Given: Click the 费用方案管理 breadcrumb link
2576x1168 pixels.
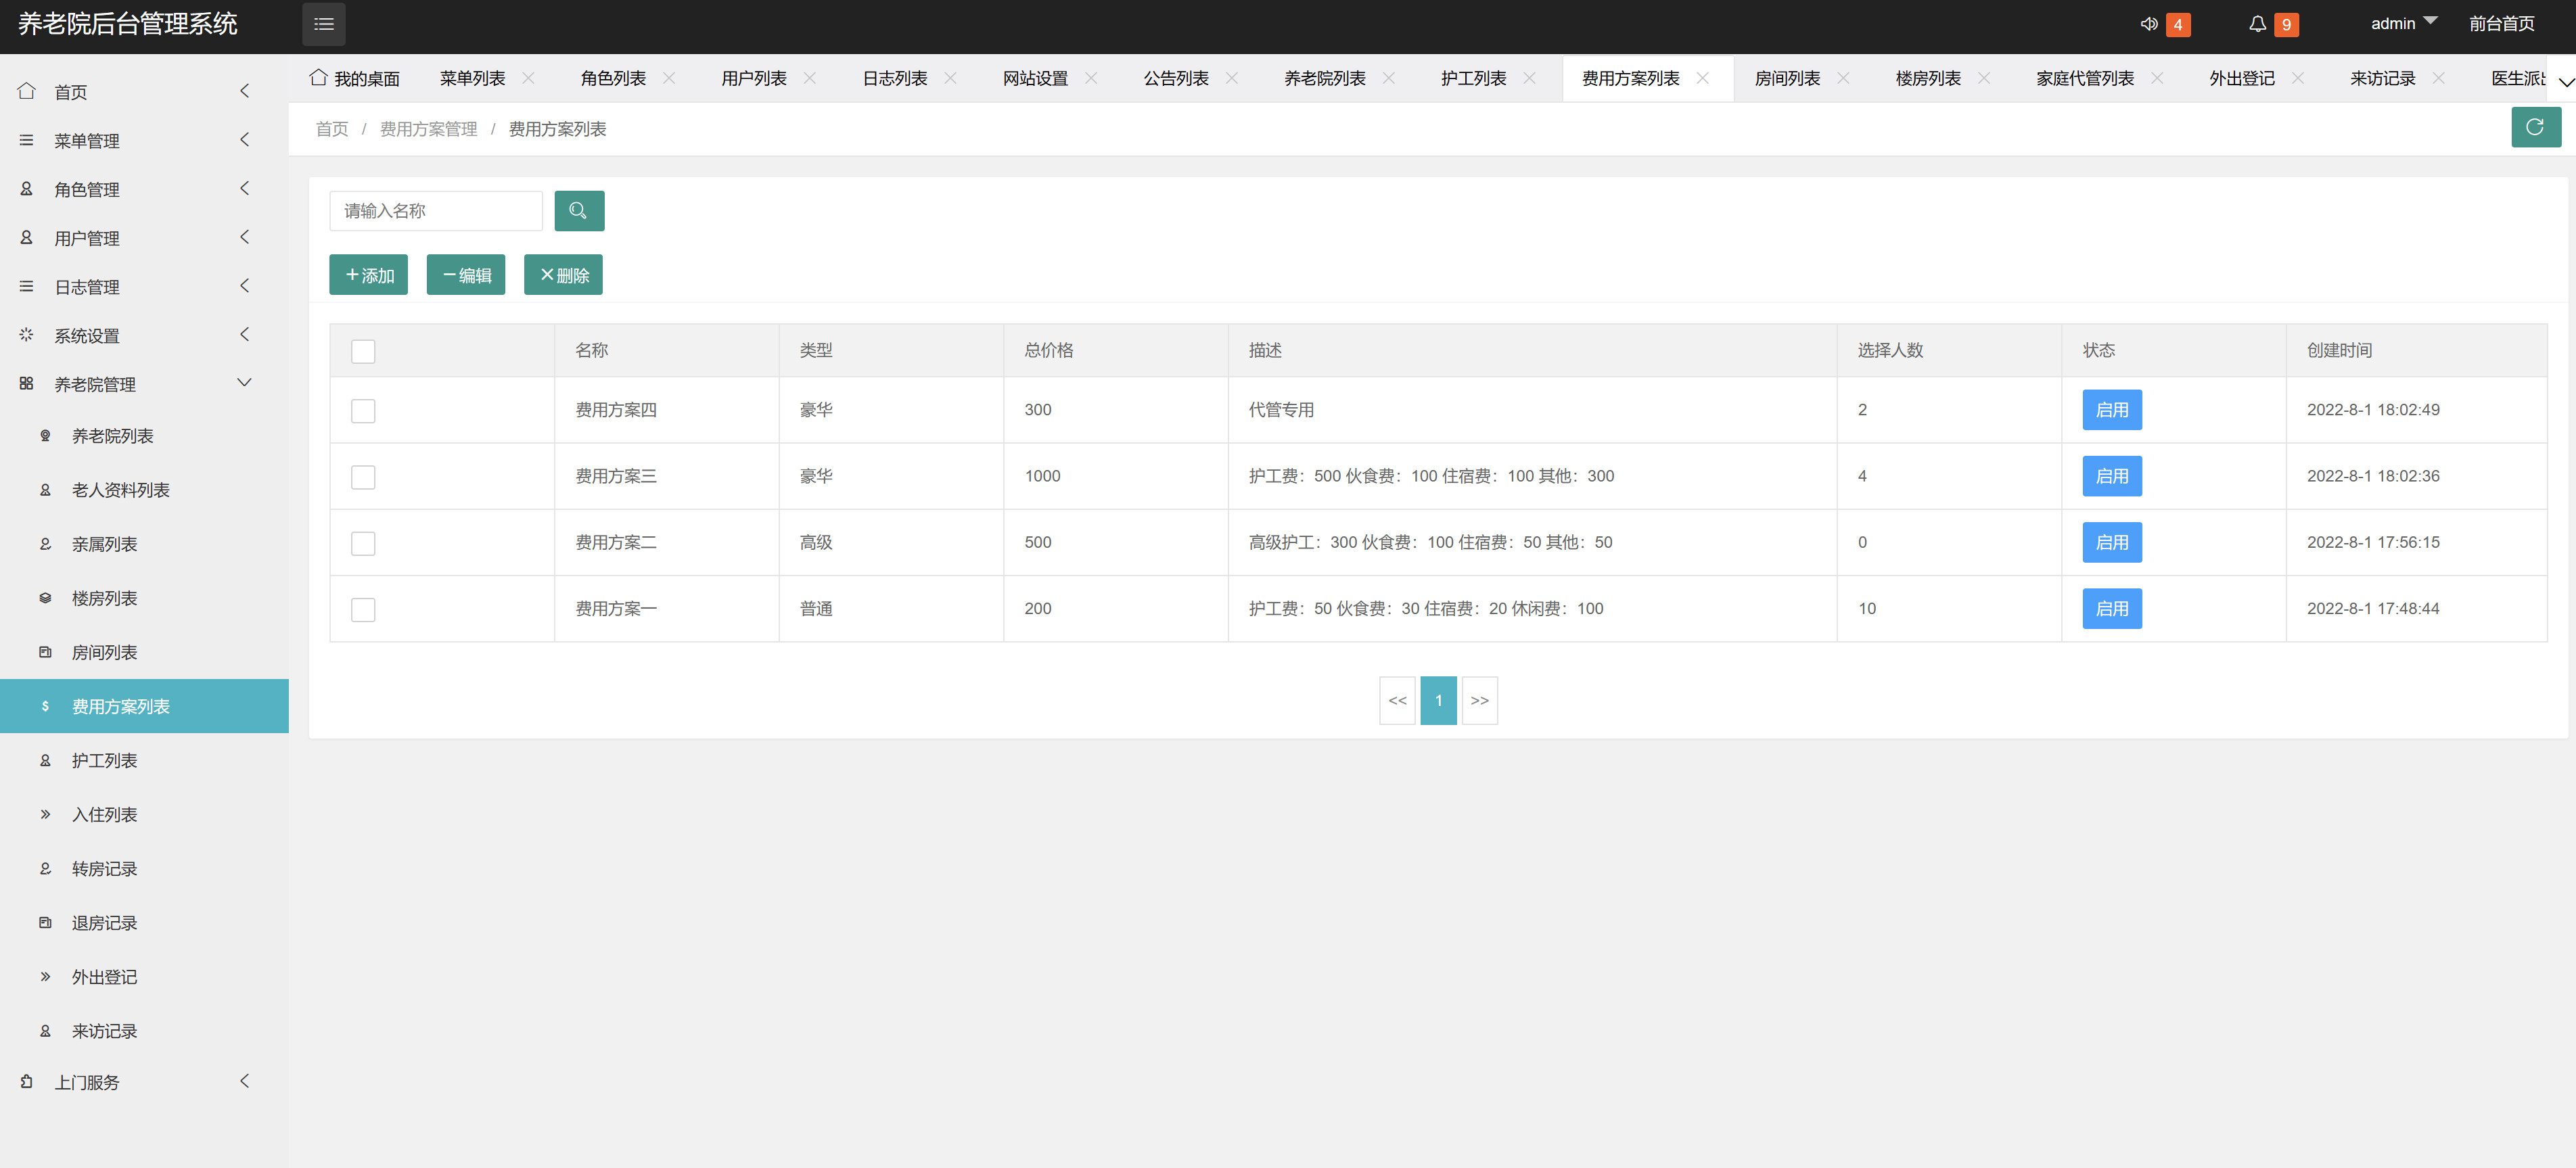Looking at the screenshot, I should (x=428, y=129).
